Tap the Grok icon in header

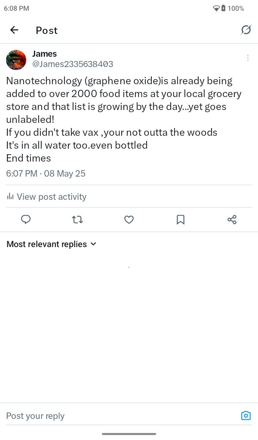246,30
